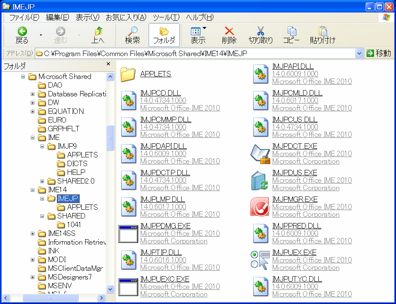The height and width of the screenshot is (304, 396).
Task: Click the IMJPMGR.EXE file name link
Action: coord(295,199)
